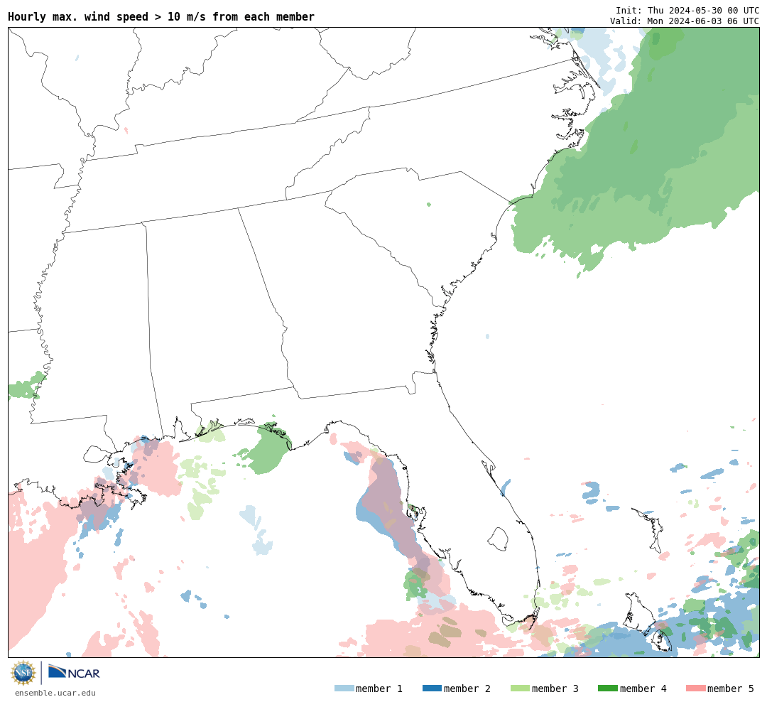Click the member 4 dark green legend swatch
Screen dimensions: 767x702
coord(607,688)
